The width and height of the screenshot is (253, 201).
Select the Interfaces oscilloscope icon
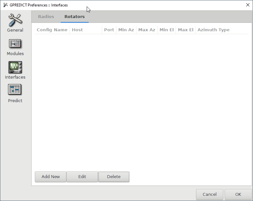(15, 67)
